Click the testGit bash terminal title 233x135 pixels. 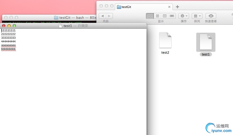[x=78, y=18]
